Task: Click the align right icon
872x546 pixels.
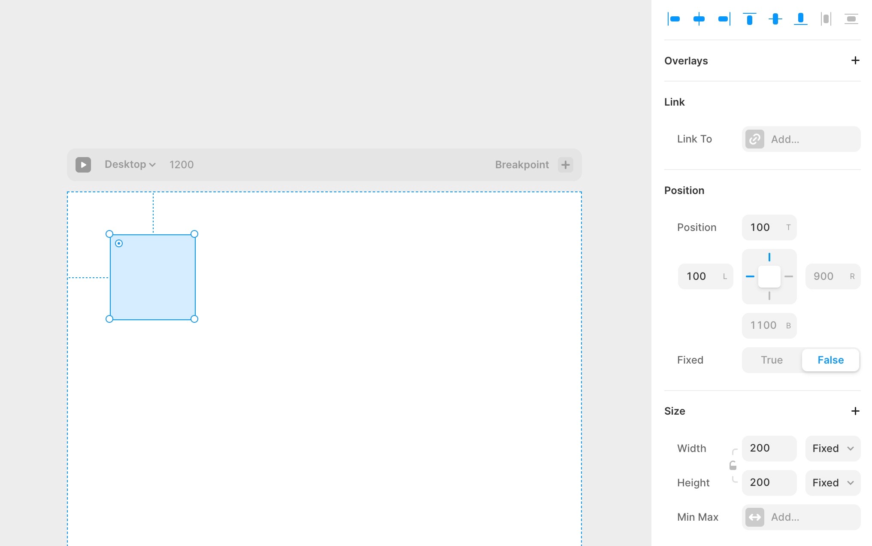Action: 724,19
